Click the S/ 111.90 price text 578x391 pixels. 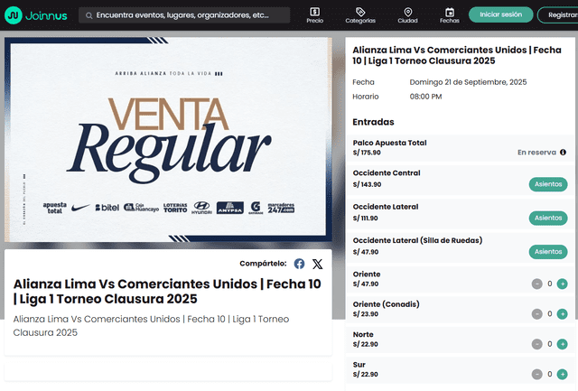point(365,219)
